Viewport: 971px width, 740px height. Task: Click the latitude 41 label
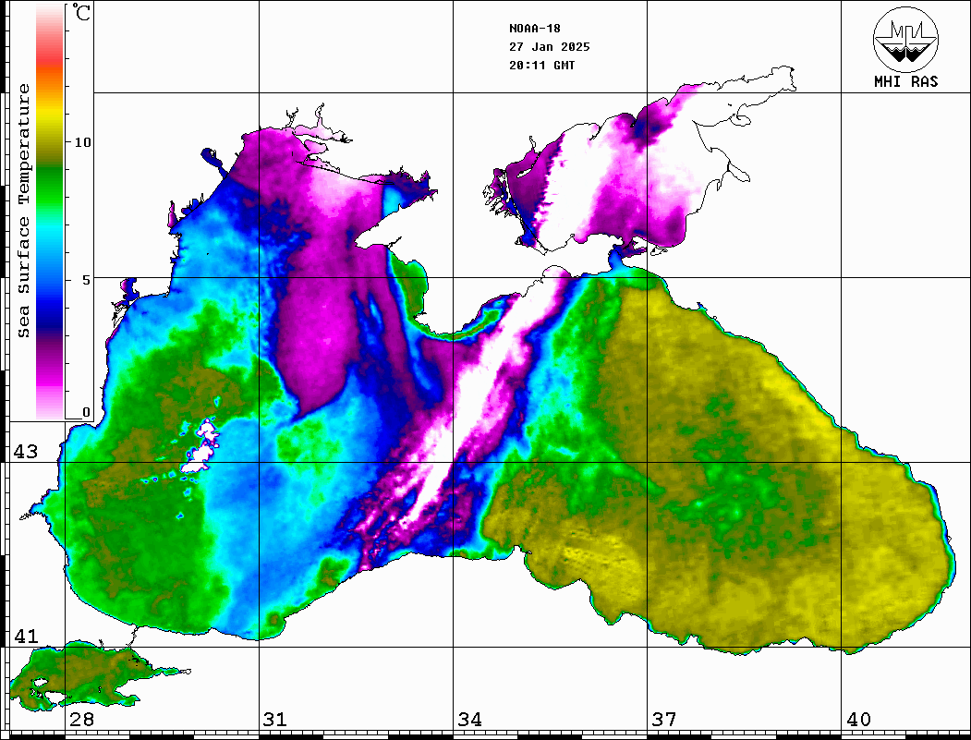click(x=25, y=637)
